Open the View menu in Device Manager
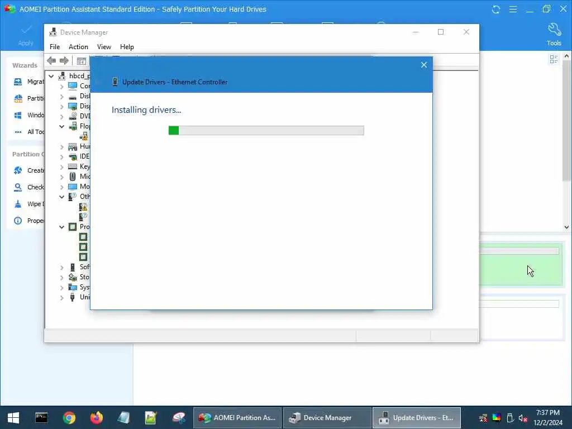Image resolution: width=572 pixels, height=429 pixels. point(104,47)
